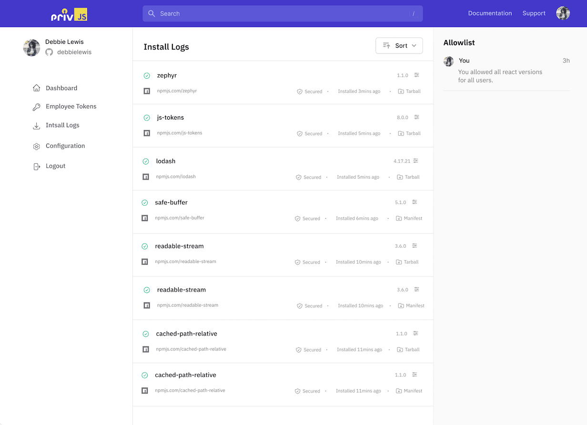Click the GitHub icon beside debbielewis

click(x=49, y=52)
